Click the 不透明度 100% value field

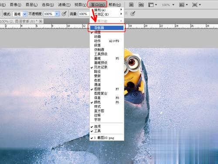point(49,14)
